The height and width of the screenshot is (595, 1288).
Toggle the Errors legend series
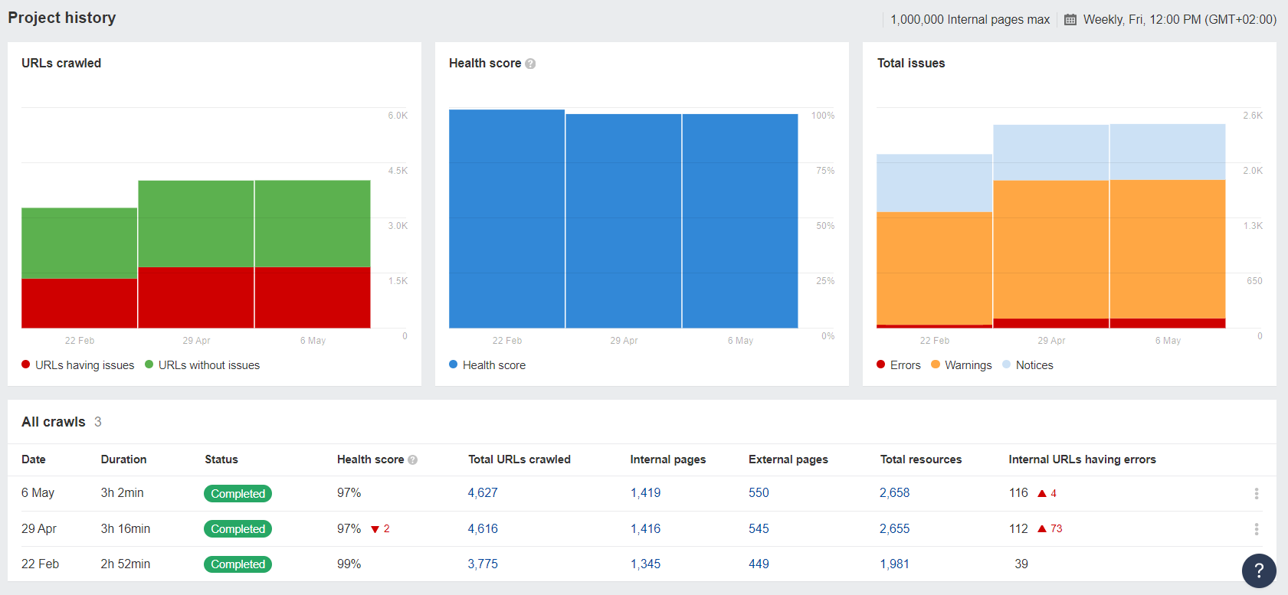point(899,365)
